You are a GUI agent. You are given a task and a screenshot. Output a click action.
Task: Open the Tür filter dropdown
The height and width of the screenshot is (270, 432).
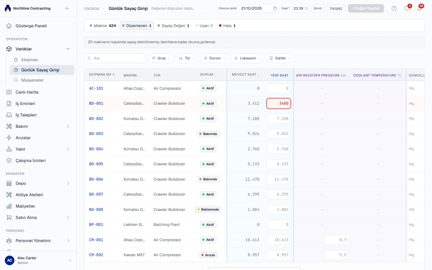(187, 58)
